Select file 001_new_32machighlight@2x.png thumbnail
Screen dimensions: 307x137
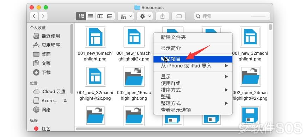(x=95, y=76)
